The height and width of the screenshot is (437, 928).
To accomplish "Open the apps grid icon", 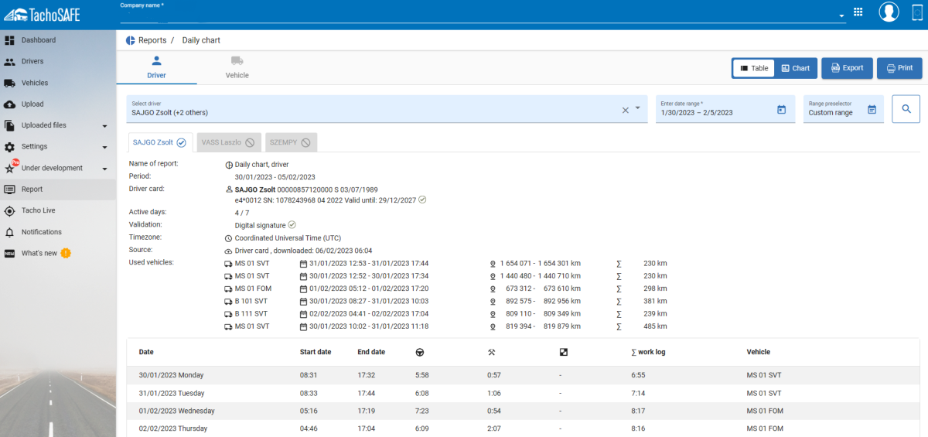I will click(x=858, y=12).
